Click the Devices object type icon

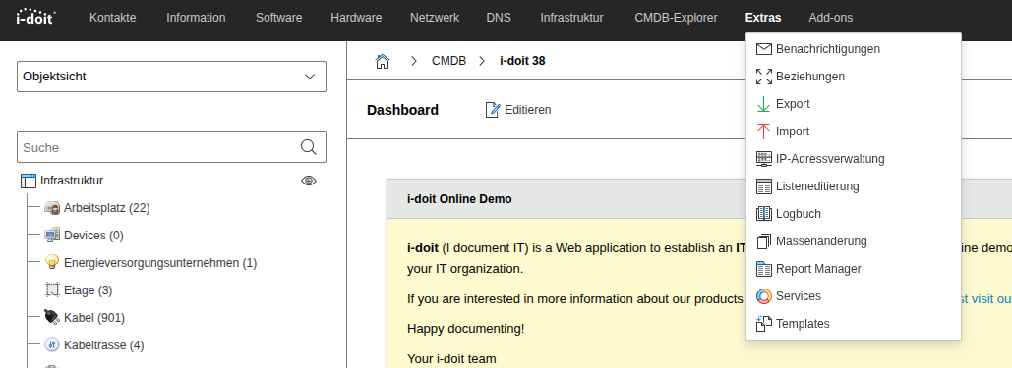(x=52, y=236)
